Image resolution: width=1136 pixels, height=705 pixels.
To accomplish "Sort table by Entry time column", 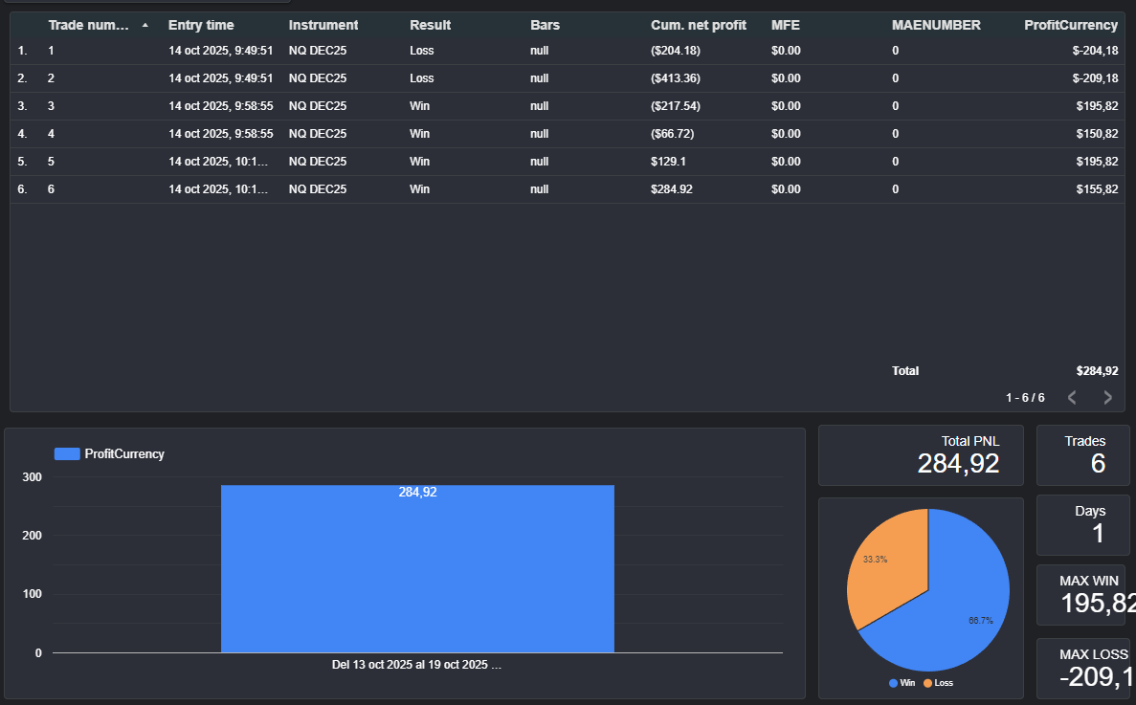I will (201, 25).
